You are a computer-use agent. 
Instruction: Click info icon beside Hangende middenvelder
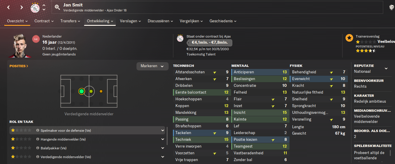coord(38,139)
